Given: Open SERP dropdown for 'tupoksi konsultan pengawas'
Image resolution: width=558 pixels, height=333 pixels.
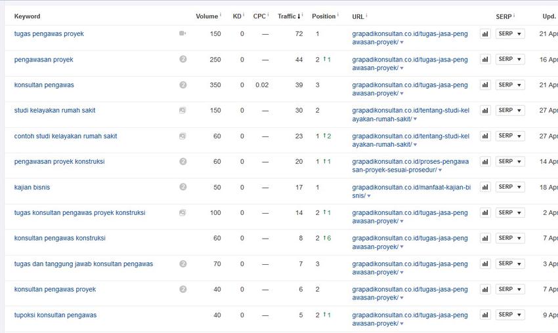Looking at the screenshot, I should pyautogui.click(x=510, y=315).
